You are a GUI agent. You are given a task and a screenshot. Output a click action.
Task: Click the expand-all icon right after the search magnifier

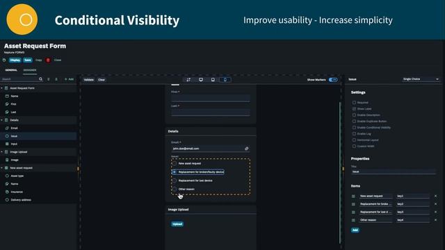click(x=49, y=79)
